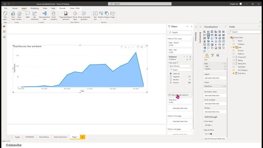Switch to Model view in left sidebar
The width and height of the screenshot is (263, 148).
pos(4,37)
